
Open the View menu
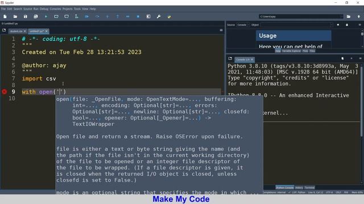[x=85, y=9]
